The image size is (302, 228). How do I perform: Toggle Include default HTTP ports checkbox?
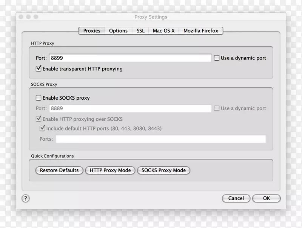[x=42, y=128]
